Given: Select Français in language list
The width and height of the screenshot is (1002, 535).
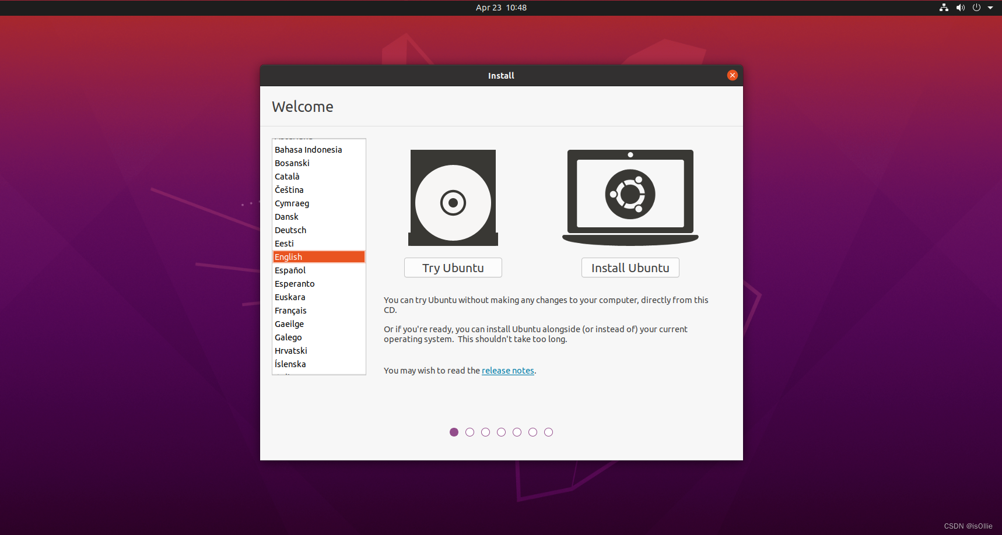Looking at the screenshot, I should [x=319, y=311].
